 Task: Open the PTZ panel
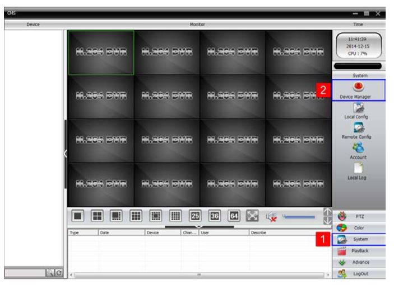click(x=359, y=216)
